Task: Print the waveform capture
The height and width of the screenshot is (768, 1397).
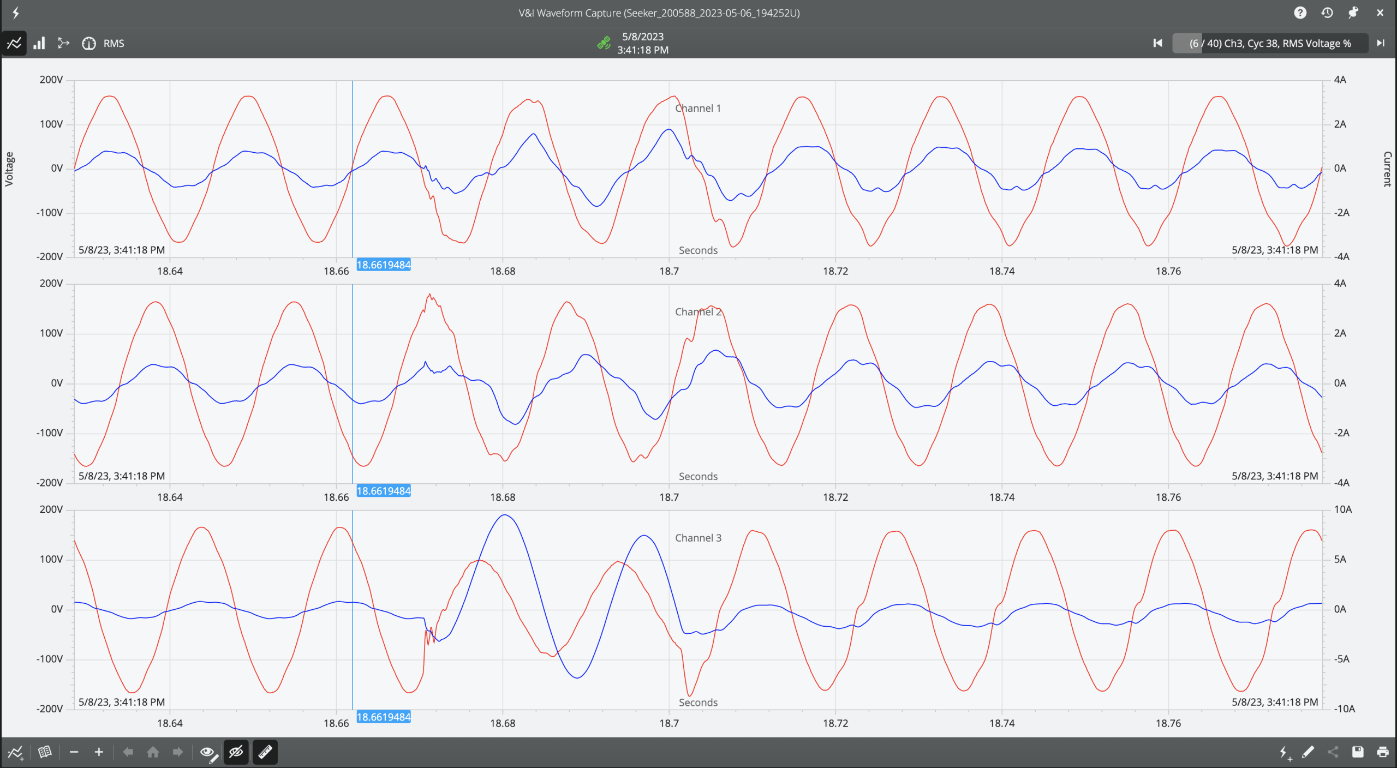Action: click(1382, 752)
